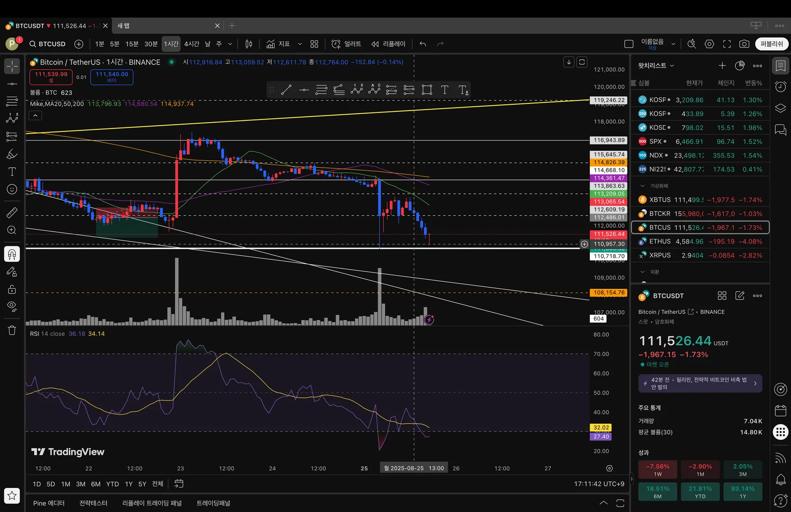
Task: Change the candlestick chart type
Action: click(x=248, y=44)
